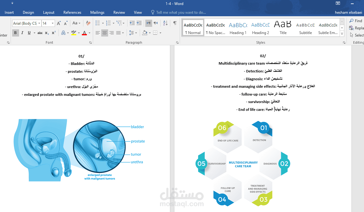The image size is (364, 212).
Task: Sort the selected text
Action: 165,23
